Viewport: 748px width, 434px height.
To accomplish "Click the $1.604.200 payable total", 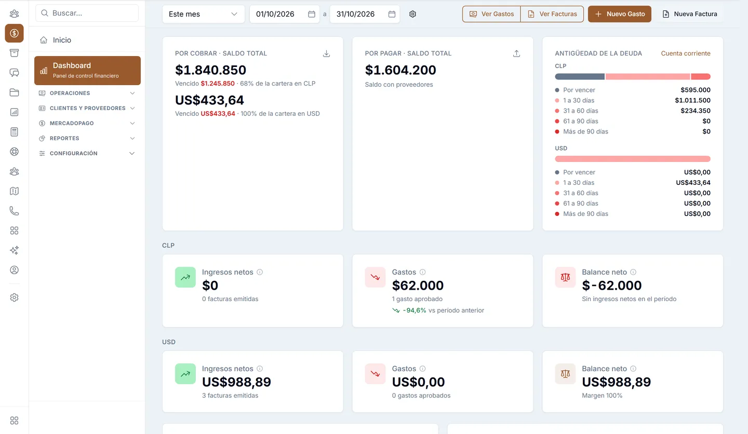I will pos(400,70).
